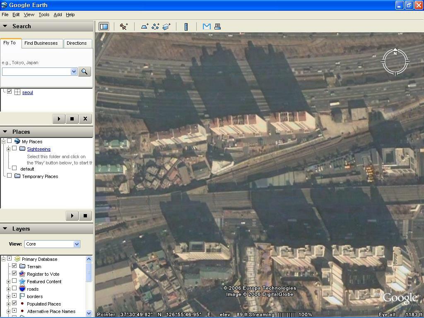This screenshot has width=424, height=318.
Task: Enable the roads layer checkbox
Action: [14, 289]
